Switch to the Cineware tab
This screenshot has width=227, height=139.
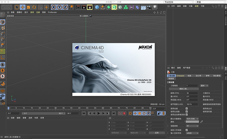pos(180,76)
